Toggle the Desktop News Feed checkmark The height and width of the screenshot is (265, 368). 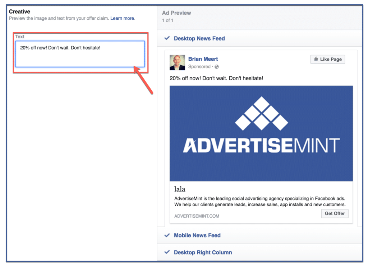(x=167, y=38)
